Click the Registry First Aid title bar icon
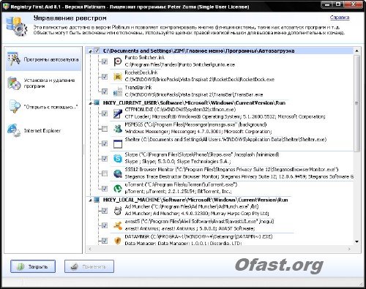The image size is (366, 289). [x=5, y=6]
